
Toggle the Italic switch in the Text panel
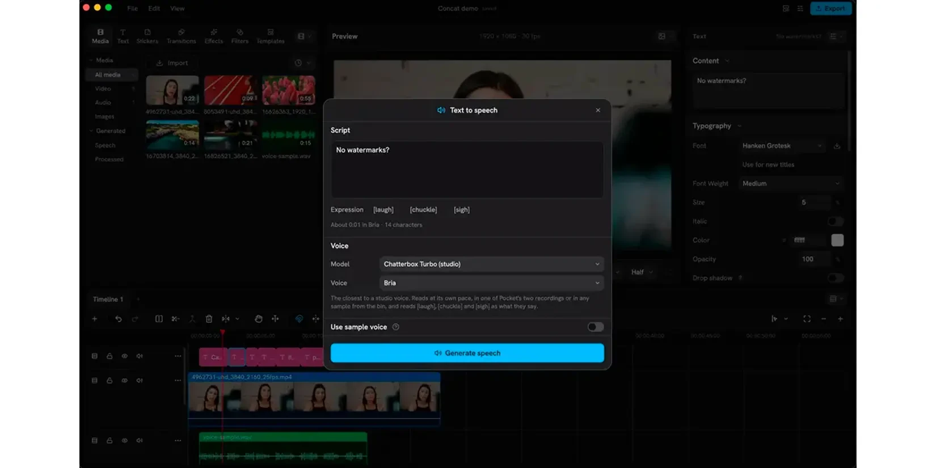coord(836,221)
